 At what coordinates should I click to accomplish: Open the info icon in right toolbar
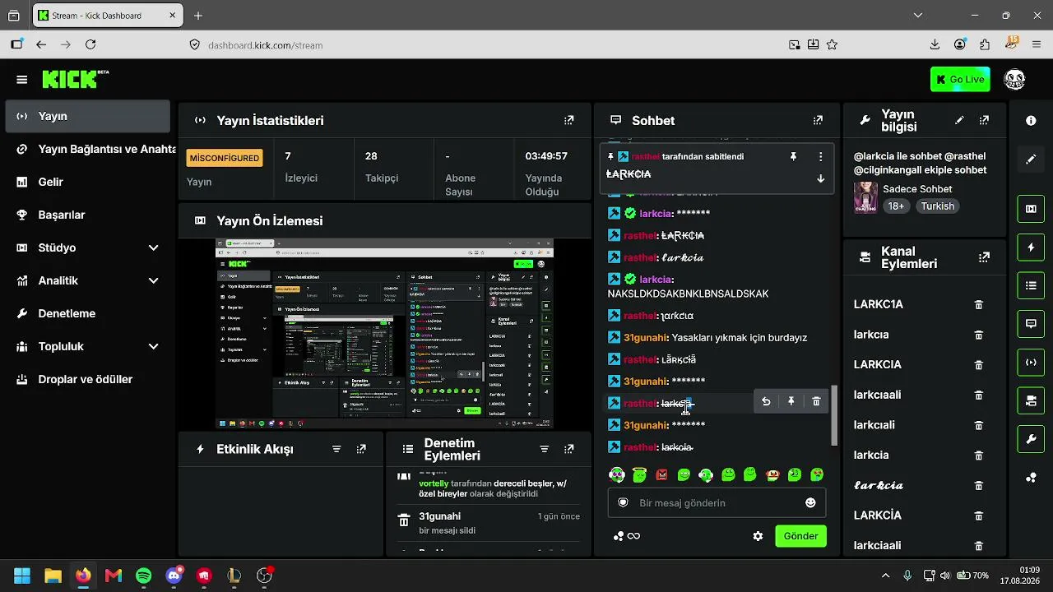[1031, 120]
